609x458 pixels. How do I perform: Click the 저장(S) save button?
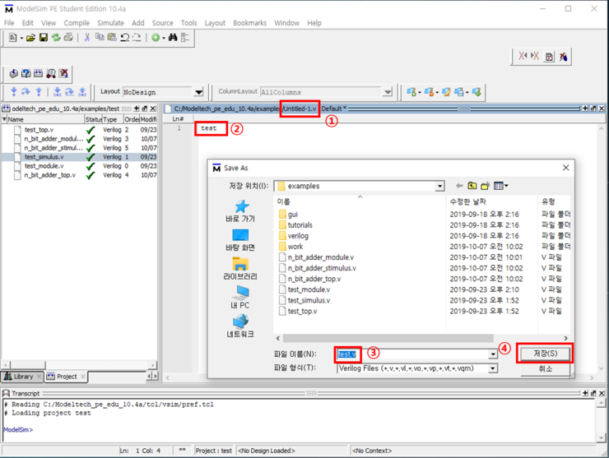point(545,354)
